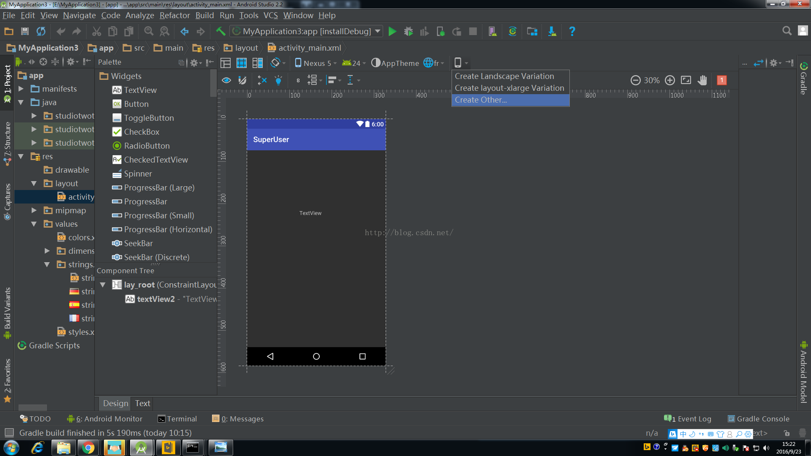Open the Nexus 5 device dropdown
Viewport: 811px width, 456px height.
click(316, 63)
